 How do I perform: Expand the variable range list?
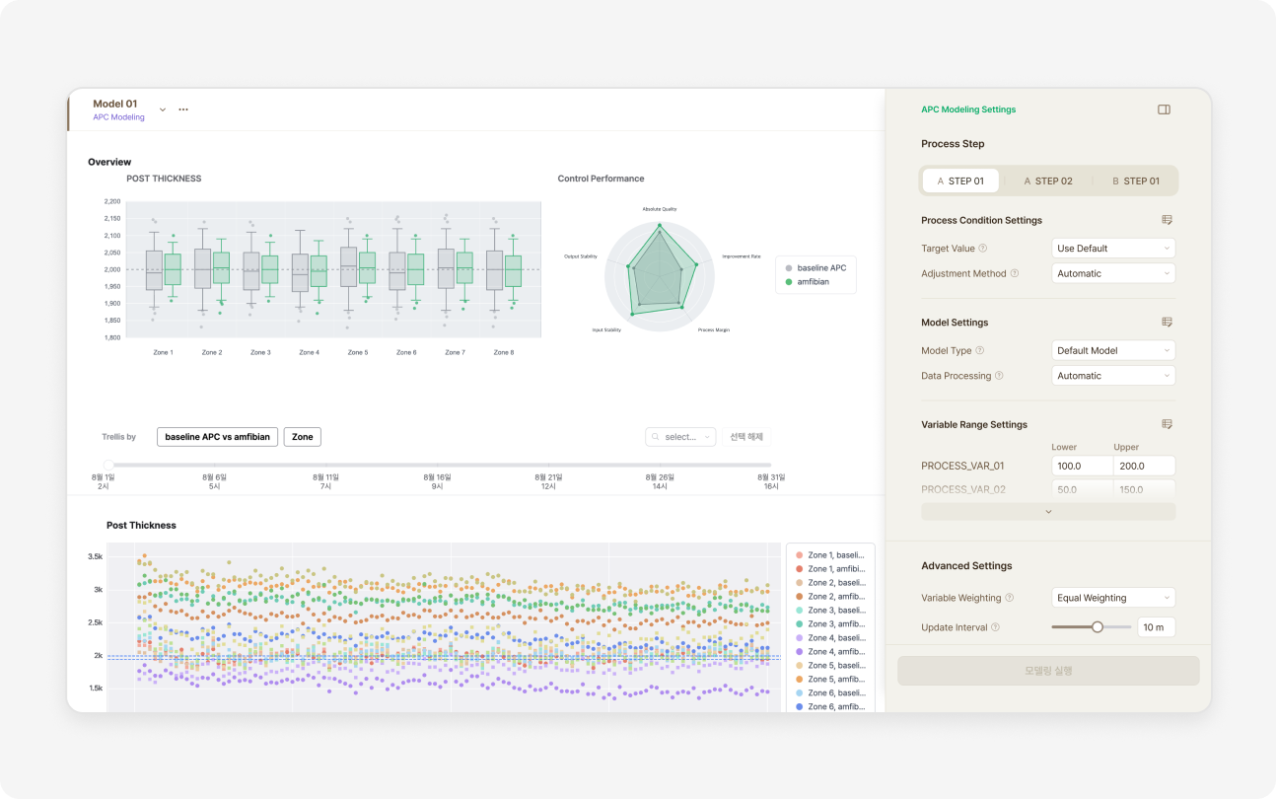[1048, 512]
